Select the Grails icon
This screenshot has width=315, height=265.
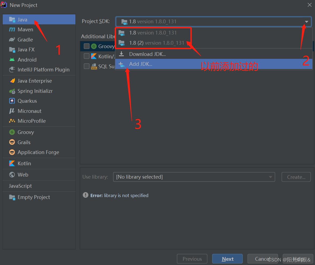pyautogui.click(x=12, y=142)
